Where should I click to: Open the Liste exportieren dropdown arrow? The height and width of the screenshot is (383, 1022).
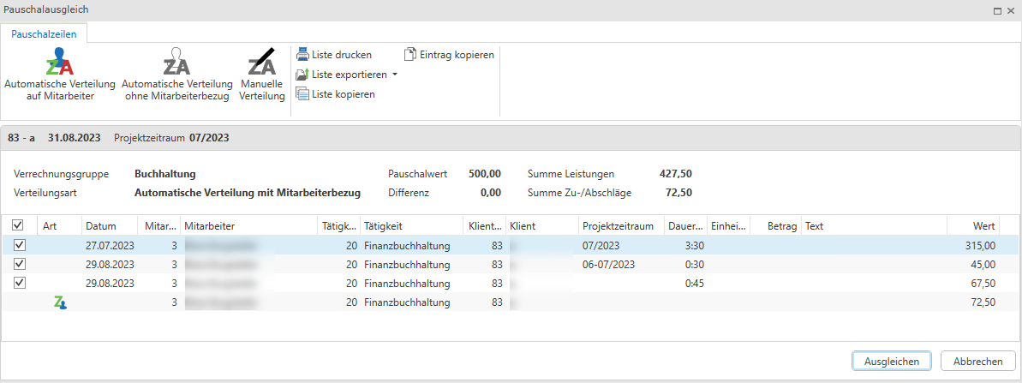(395, 75)
